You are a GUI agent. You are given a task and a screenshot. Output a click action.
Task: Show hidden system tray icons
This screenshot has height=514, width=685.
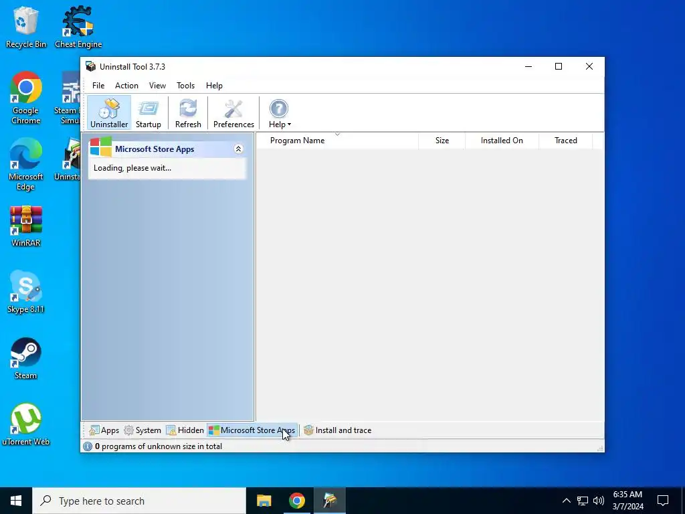[x=566, y=501]
